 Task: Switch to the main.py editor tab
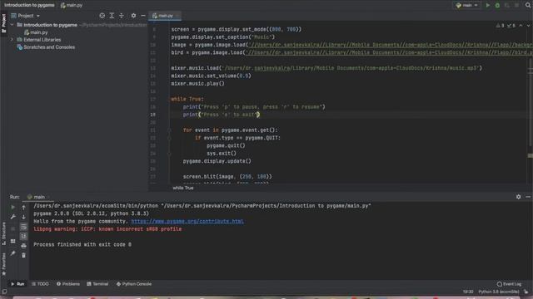[165, 16]
